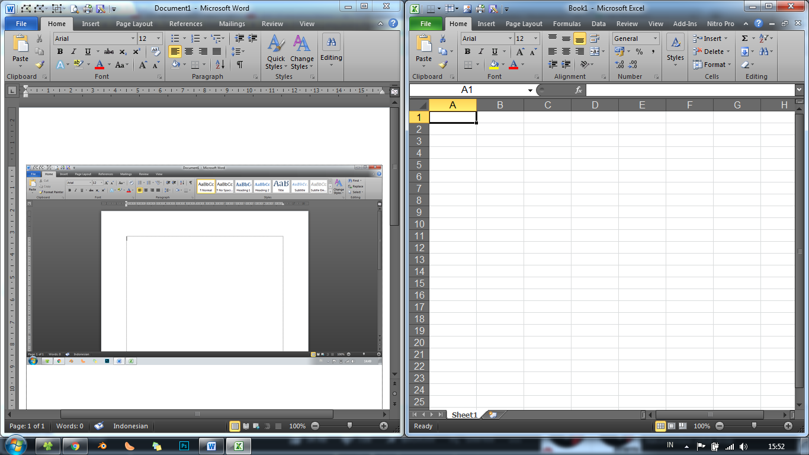Switch to Page Layout view in Excel status bar
Screen dimensions: 809x455
pos(672,426)
